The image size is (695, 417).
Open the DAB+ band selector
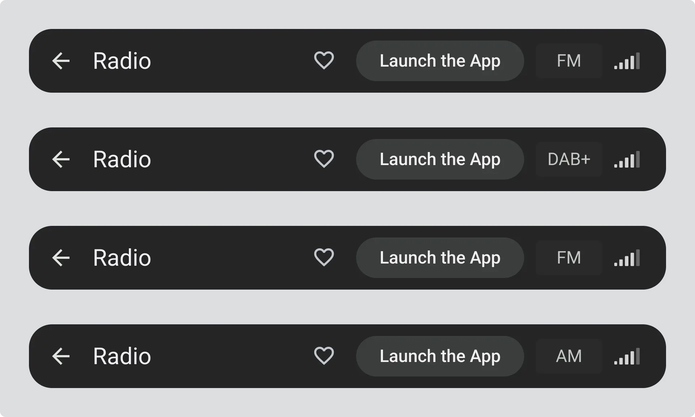[569, 159]
